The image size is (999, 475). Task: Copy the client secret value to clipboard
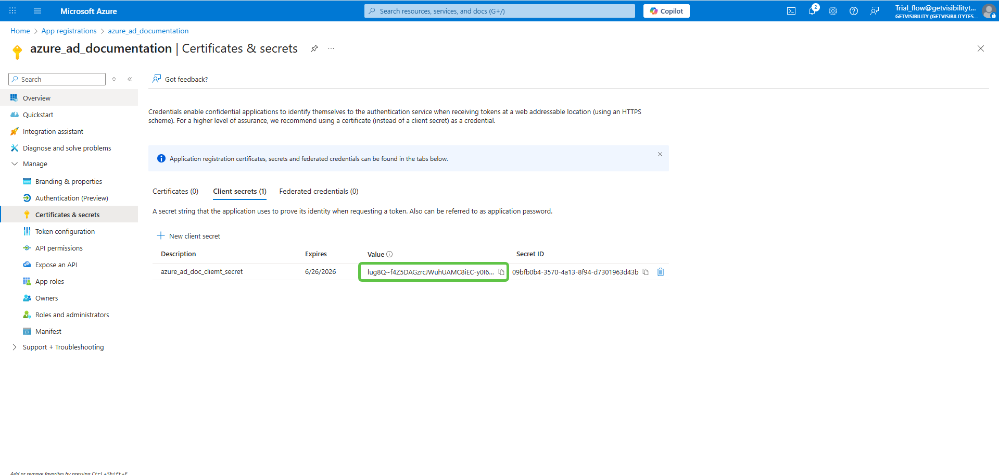coord(501,272)
